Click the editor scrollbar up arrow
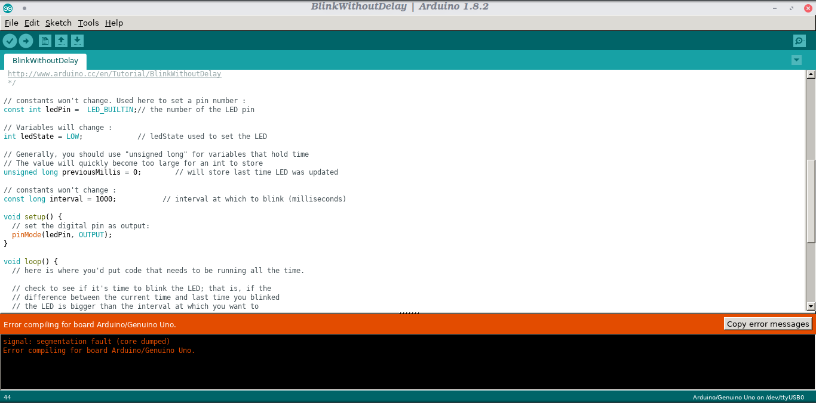 (811, 75)
